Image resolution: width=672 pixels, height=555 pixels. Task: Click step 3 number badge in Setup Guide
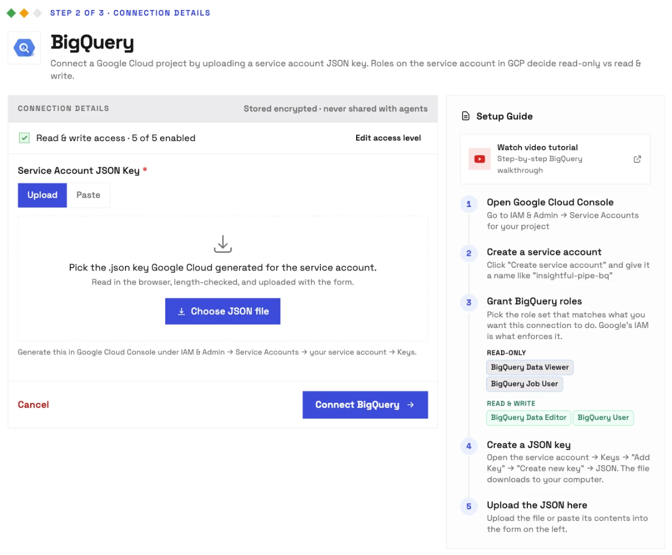469,303
